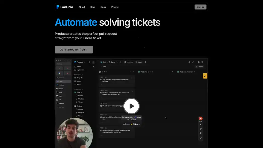
Task: Click the Producta logo in the navbar
Action: tap(65, 7)
